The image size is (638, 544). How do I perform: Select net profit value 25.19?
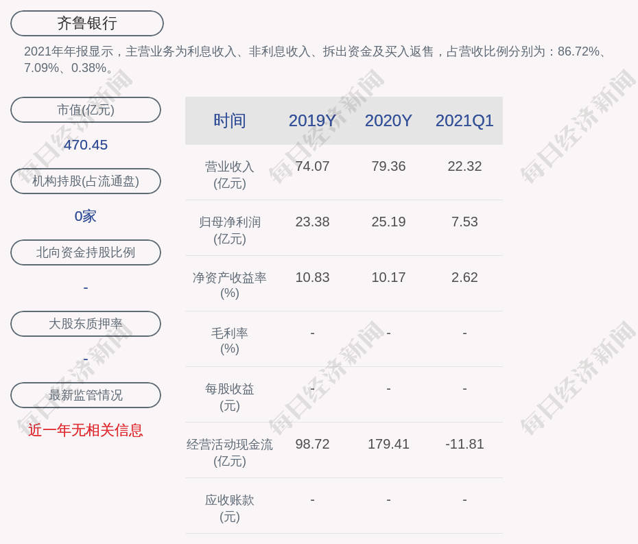click(x=388, y=222)
